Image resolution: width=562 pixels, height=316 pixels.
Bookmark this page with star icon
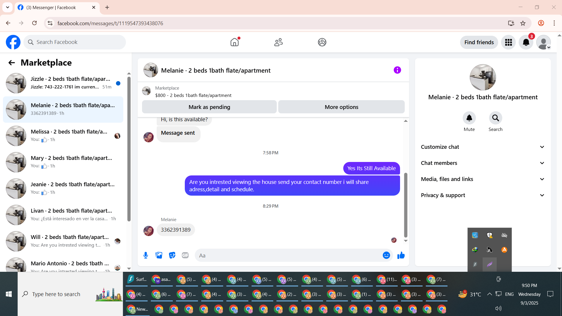(x=523, y=23)
